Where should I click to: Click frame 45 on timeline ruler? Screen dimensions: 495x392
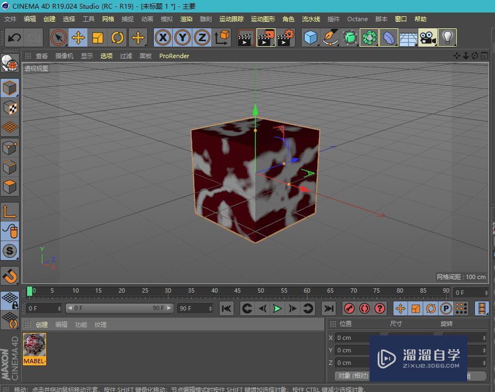[x=237, y=290]
